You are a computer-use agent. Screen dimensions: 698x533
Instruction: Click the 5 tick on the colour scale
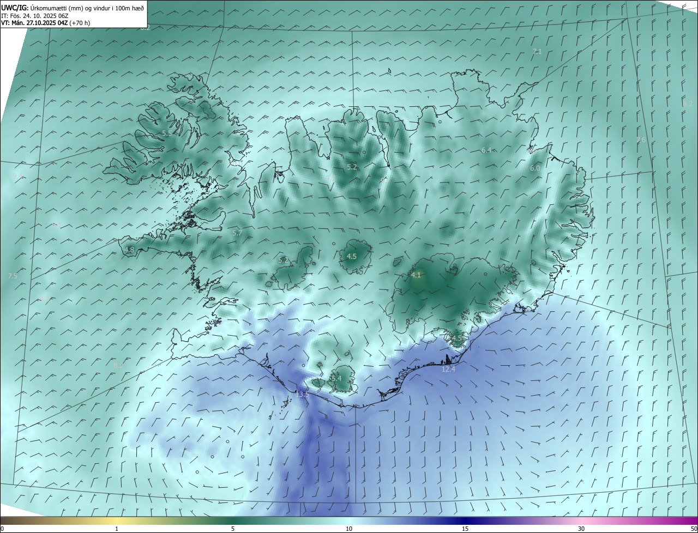point(233,529)
